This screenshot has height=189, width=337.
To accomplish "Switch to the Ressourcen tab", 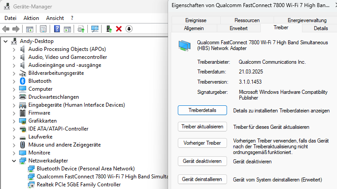I will click(x=247, y=20).
